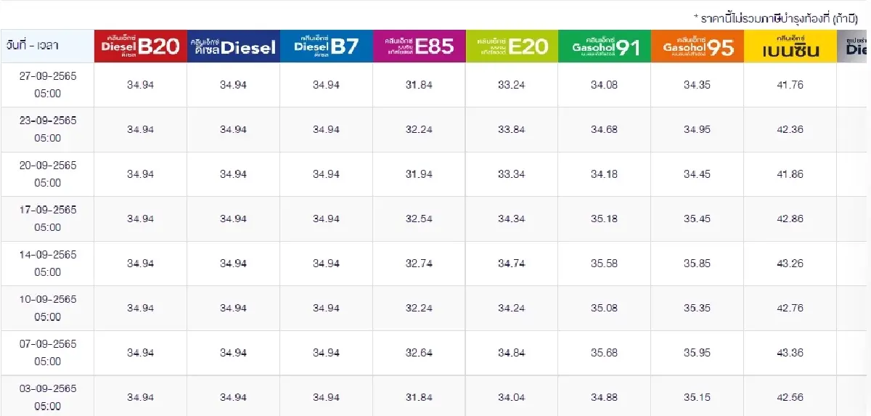Select the green-yellow E20 fuel logo

(x=512, y=46)
